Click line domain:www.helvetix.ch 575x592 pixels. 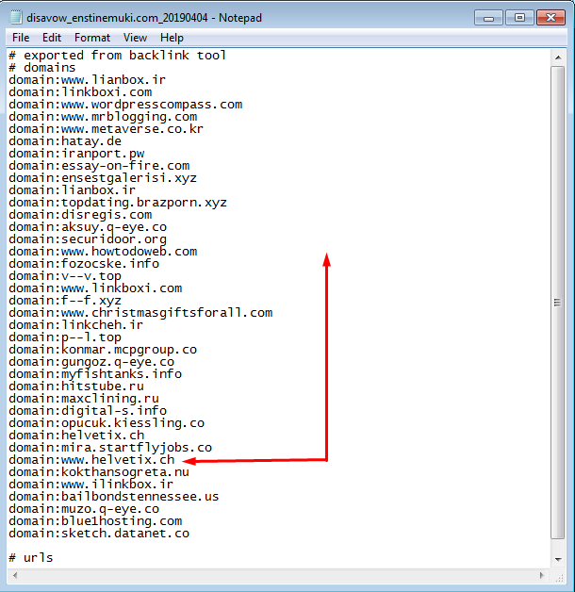[x=91, y=460]
